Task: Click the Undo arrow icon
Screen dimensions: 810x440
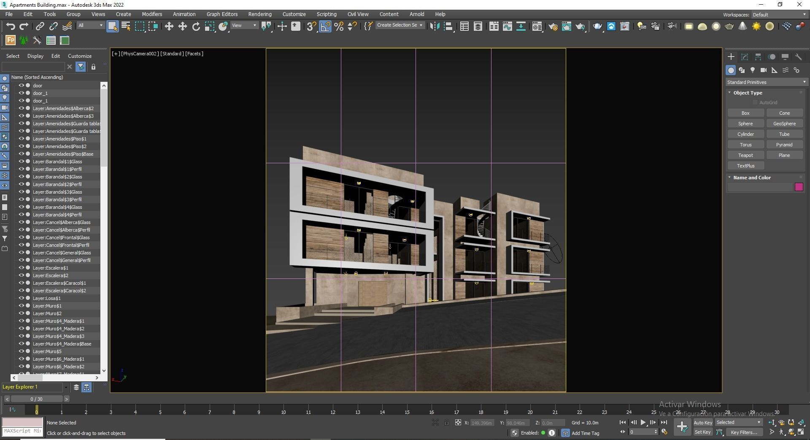Action: [x=10, y=26]
